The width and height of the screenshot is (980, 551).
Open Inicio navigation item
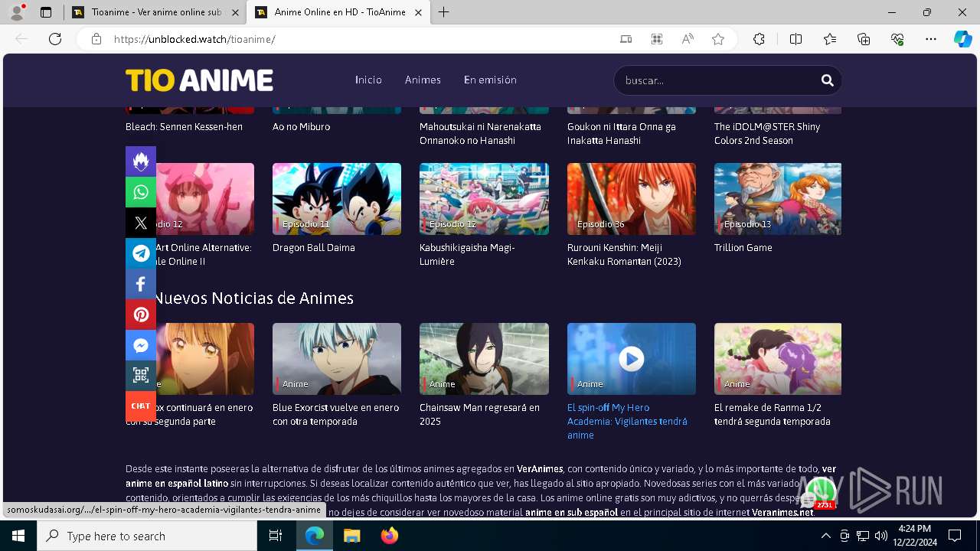point(368,80)
